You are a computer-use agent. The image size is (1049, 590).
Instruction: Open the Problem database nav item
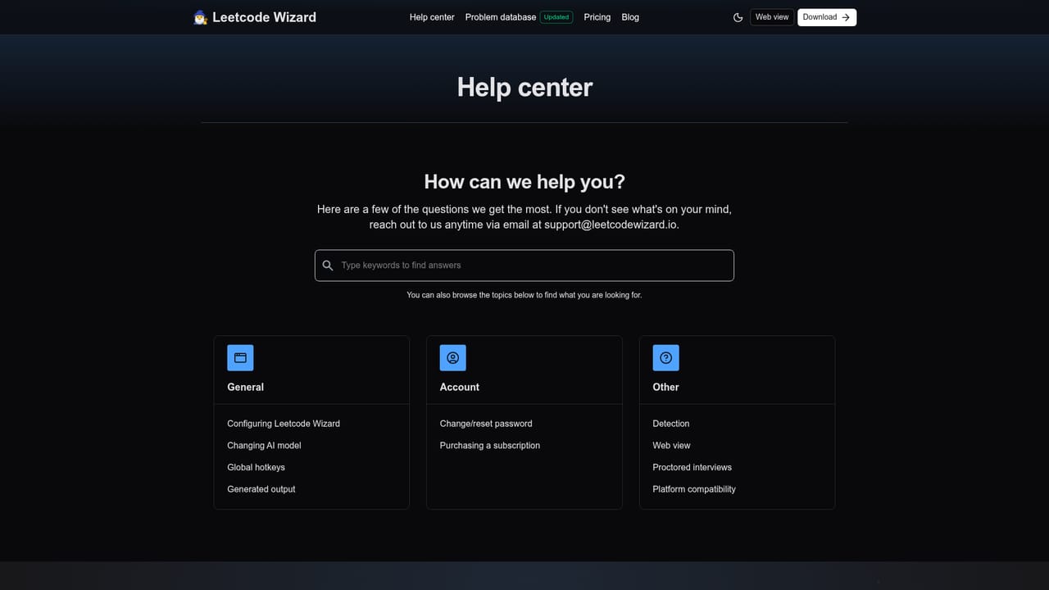[501, 17]
